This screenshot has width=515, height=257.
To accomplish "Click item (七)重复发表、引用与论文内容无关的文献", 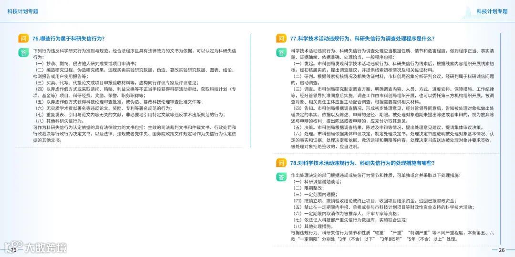I will pos(129,114).
